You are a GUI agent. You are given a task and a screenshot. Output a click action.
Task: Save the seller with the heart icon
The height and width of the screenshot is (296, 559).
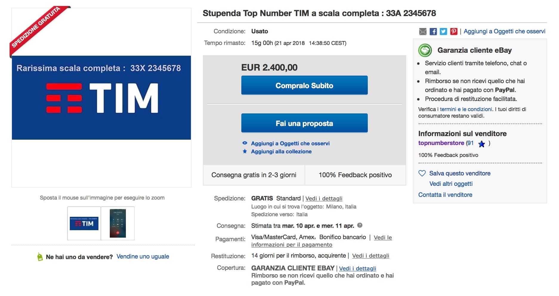tap(421, 173)
